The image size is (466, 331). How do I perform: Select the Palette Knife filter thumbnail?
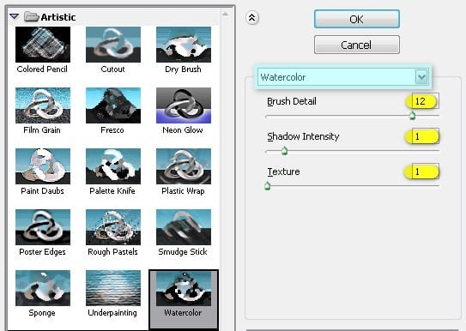tap(113, 166)
